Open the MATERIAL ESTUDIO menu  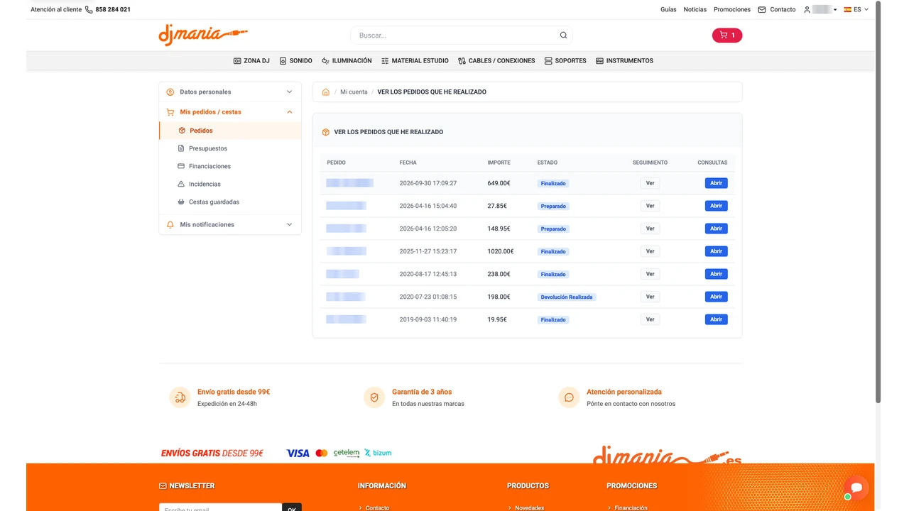pos(415,61)
